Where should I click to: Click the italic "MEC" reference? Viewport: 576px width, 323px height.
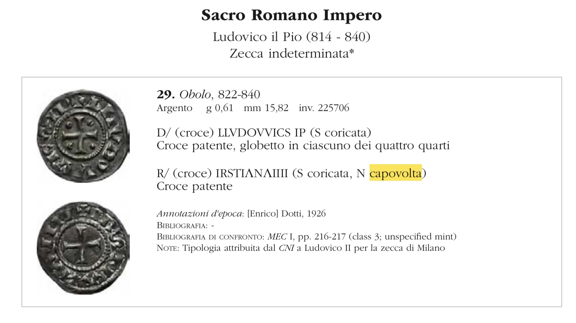(277, 236)
